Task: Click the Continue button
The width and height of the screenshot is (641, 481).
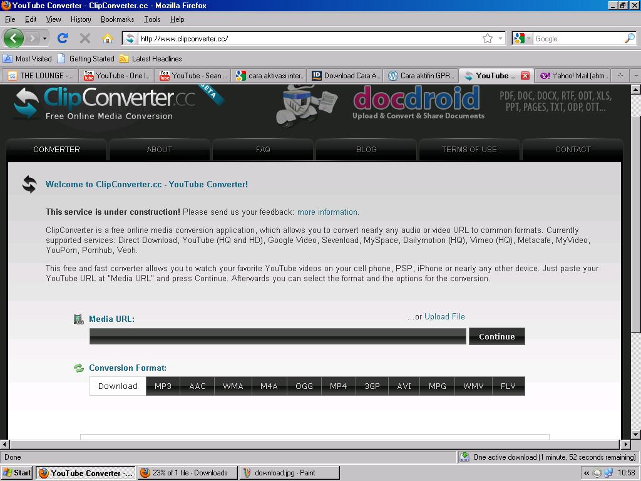Action: click(x=496, y=336)
